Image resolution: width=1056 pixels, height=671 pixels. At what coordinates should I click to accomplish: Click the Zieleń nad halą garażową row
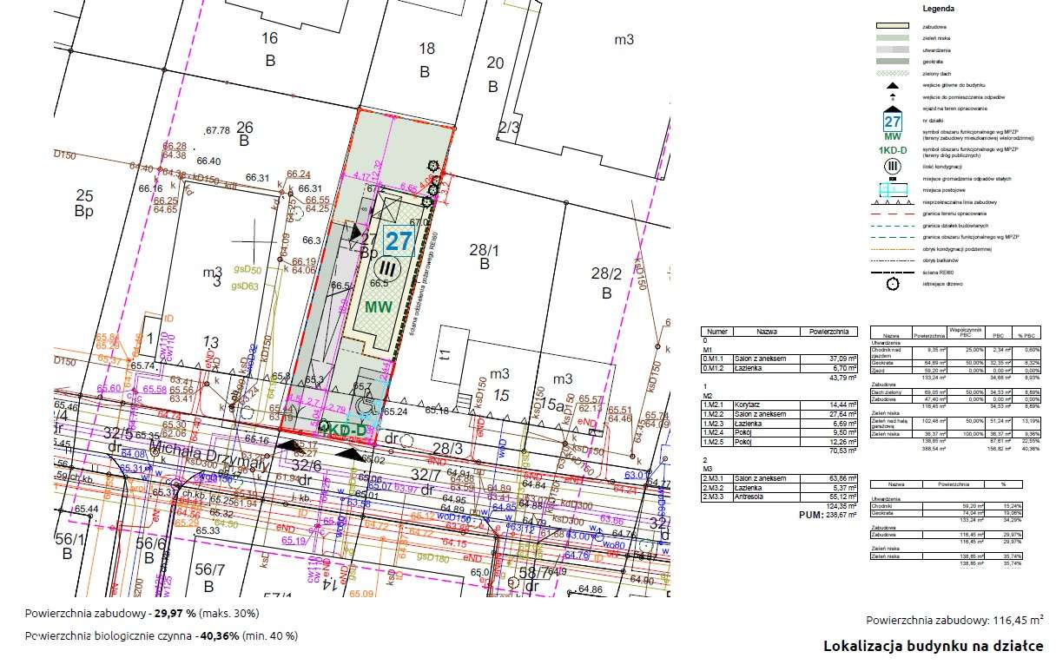tap(955, 424)
